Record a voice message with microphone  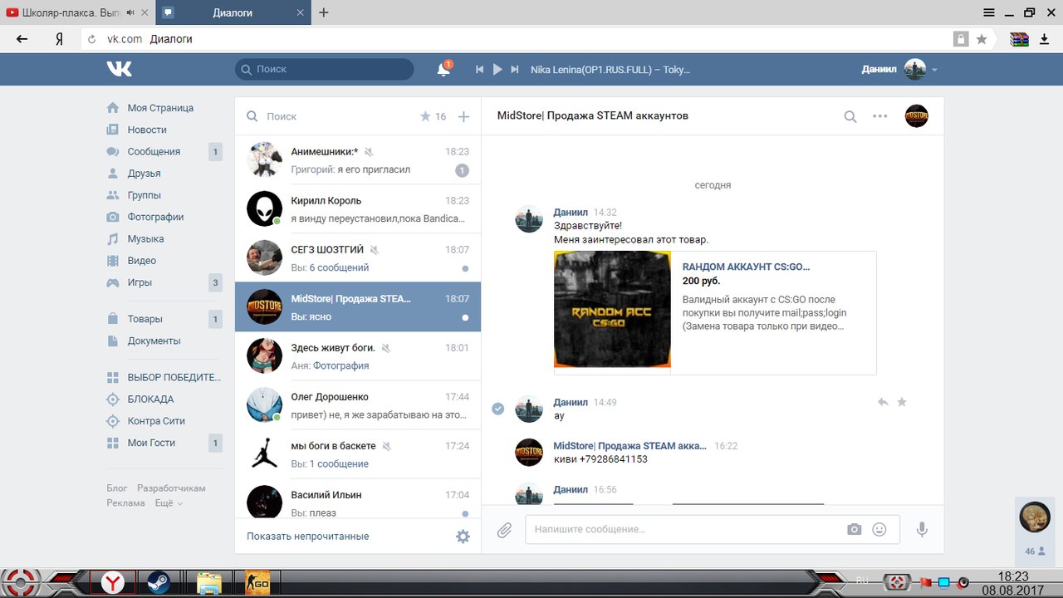922,530
